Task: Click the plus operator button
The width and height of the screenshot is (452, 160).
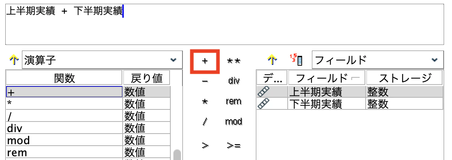Action: point(205,61)
